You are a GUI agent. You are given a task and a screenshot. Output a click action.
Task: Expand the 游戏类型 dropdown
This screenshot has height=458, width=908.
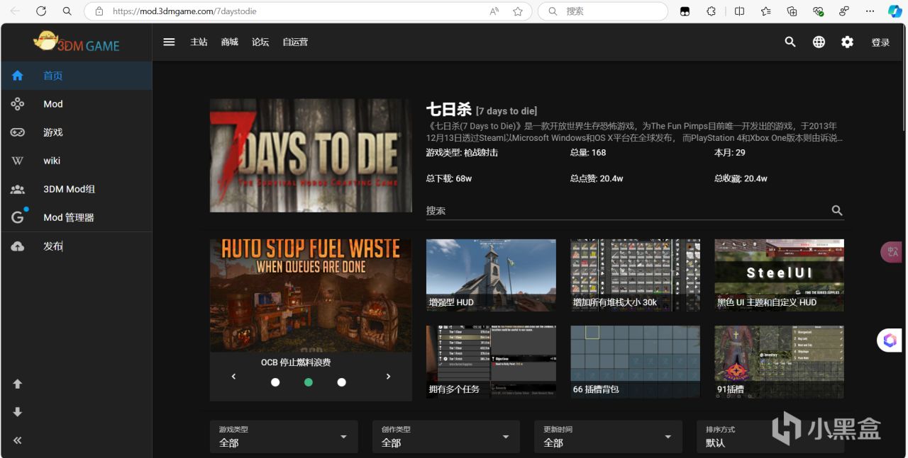pos(284,437)
